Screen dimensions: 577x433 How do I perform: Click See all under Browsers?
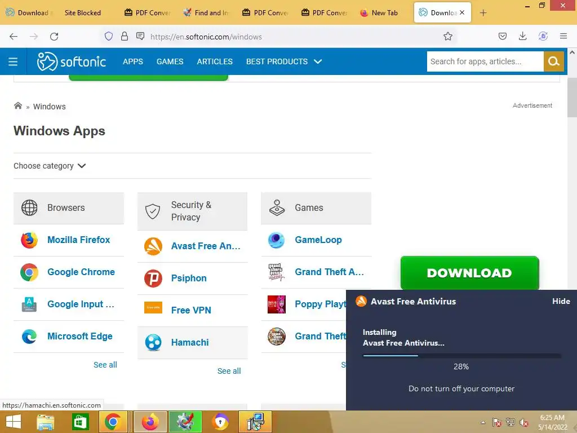[105, 365]
